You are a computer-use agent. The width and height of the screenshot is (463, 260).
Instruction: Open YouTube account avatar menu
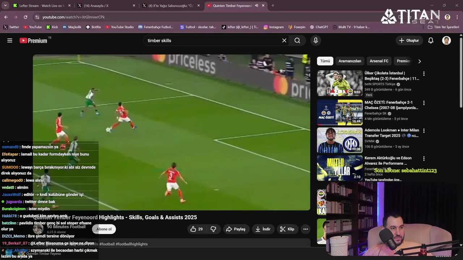(x=446, y=40)
